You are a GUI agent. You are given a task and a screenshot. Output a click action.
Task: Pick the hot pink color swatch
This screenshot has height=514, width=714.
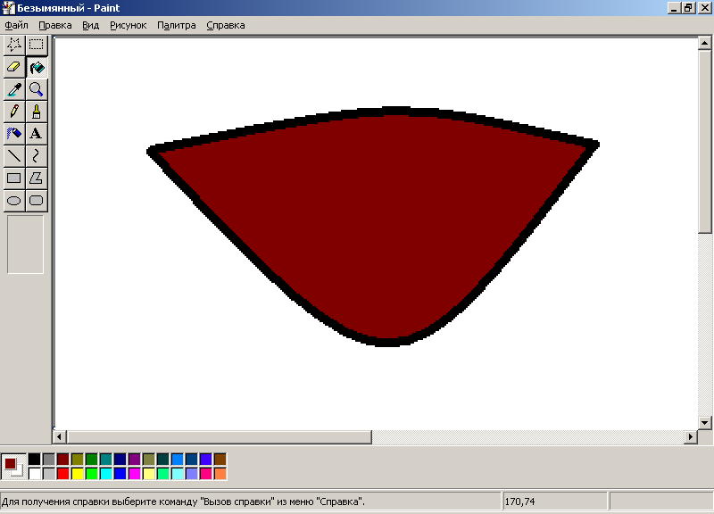coord(206,474)
